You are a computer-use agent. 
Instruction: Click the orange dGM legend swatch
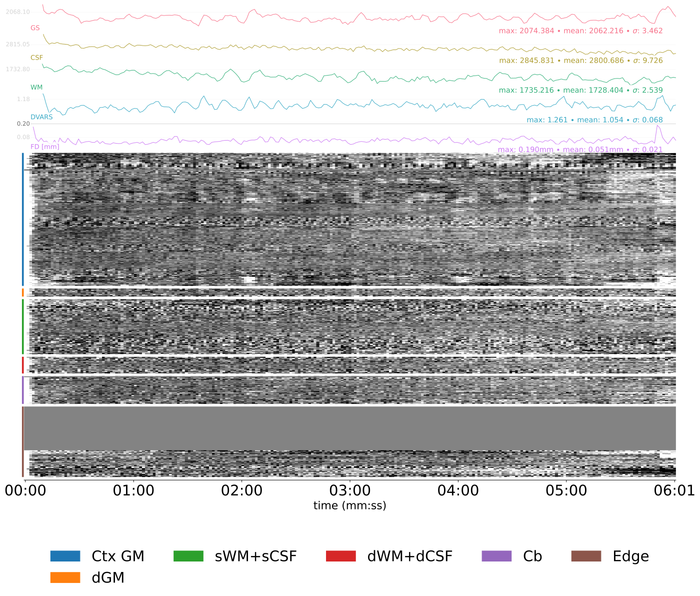[65, 577]
